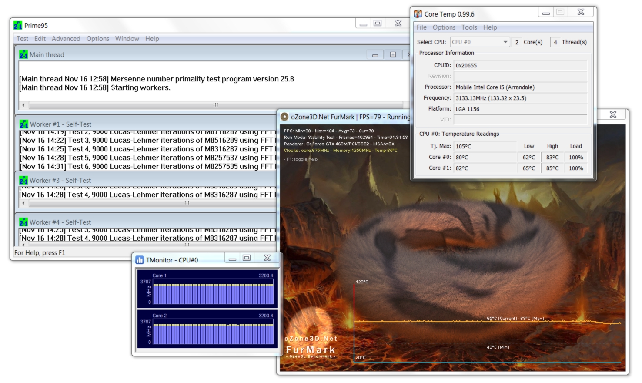Maximize the Main thread child window
Image resolution: width=642 pixels, height=383 pixels.
tap(393, 55)
